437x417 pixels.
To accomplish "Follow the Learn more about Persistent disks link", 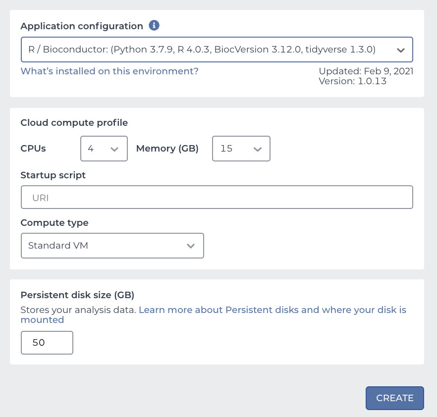I will click(214, 315).
